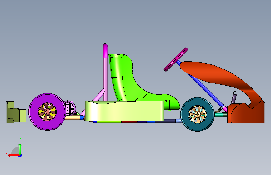Image resolution: width=271 pixels, height=175 pixels.
Task: Select the red segment of chassis rail
Action: [129, 122]
